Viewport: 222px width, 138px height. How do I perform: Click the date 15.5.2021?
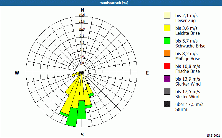pyautogui.click(x=213, y=136)
